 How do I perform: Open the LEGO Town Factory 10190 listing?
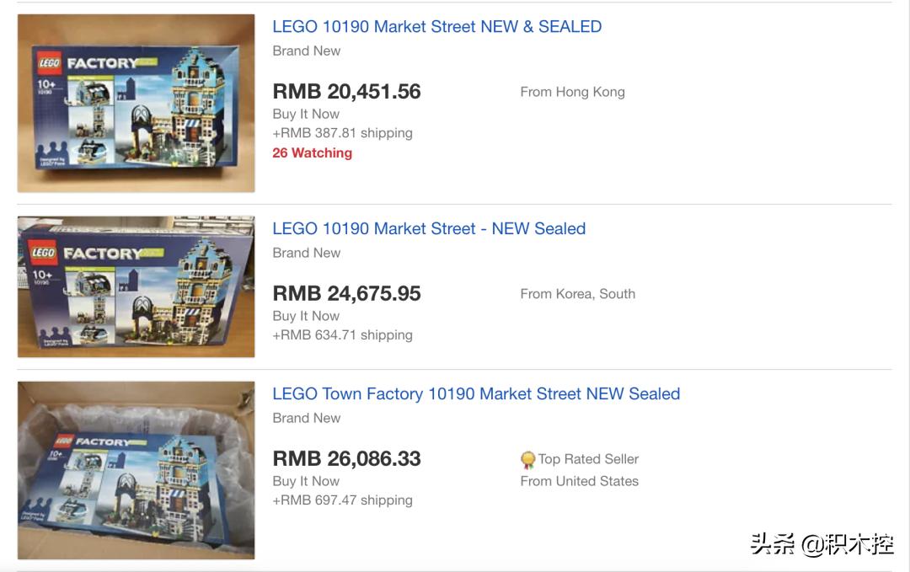click(476, 393)
